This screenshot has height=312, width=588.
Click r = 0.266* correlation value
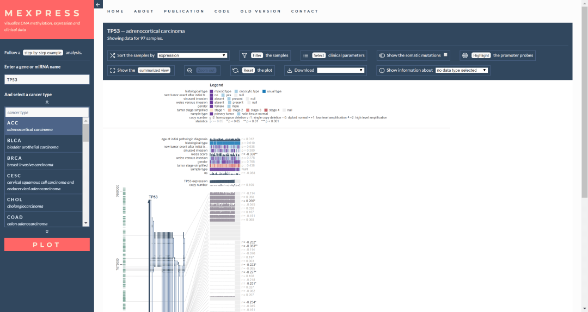point(248,201)
